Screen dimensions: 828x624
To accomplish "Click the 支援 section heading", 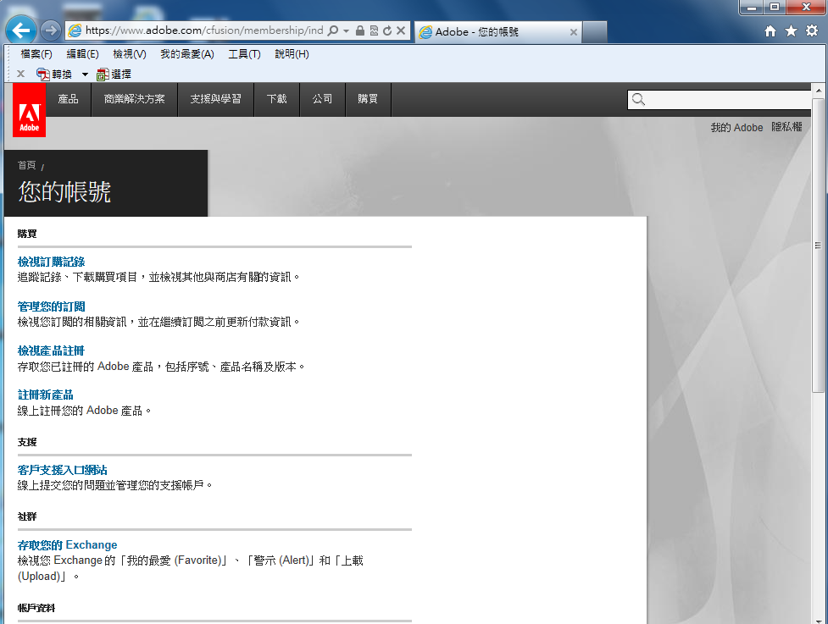I will pyautogui.click(x=27, y=442).
